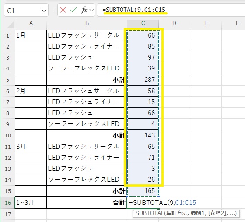
Task: Click 小計 label in row 5
Action: [119, 80]
